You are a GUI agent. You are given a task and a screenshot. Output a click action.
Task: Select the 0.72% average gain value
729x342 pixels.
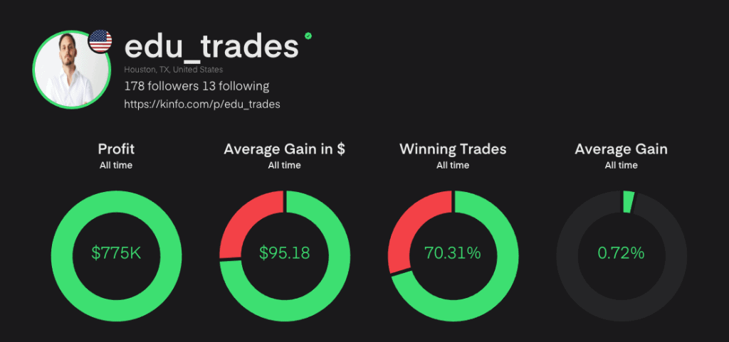tap(621, 252)
